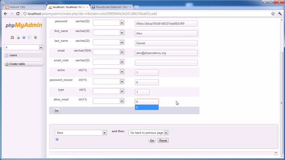Viewport: 285px width, 160px height.
Task: Click Go button under allow_email row
Action: pyautogui.click(x=57, y=111)
